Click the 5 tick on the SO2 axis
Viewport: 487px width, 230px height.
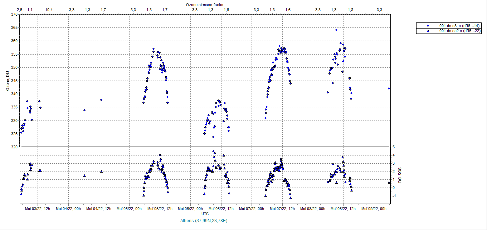click(x=393, y=147)
